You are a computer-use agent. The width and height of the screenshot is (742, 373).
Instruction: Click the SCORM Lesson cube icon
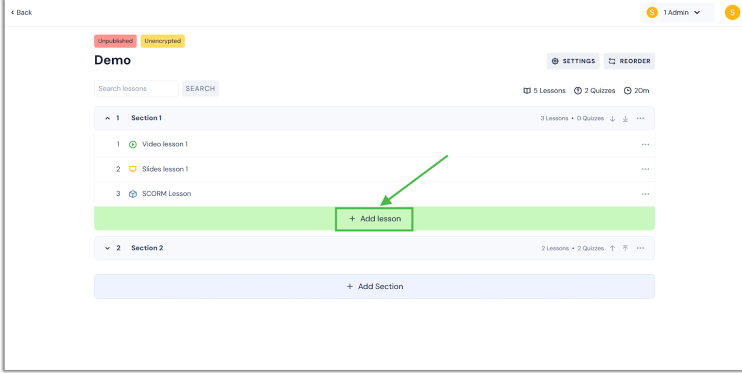pyautogui.click(x=133, y=193)
